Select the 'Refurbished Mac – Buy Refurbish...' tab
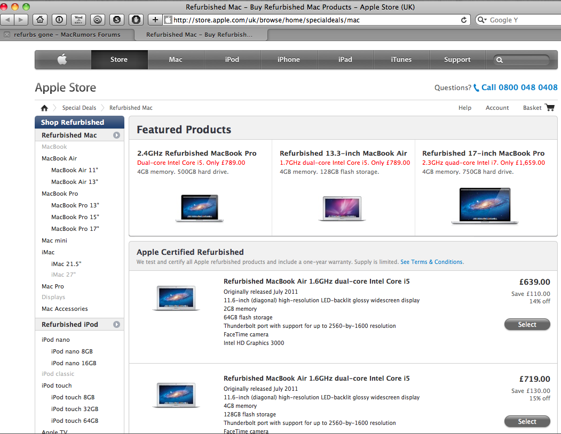This screenshot has width=561, height=434. coord(199,35)
